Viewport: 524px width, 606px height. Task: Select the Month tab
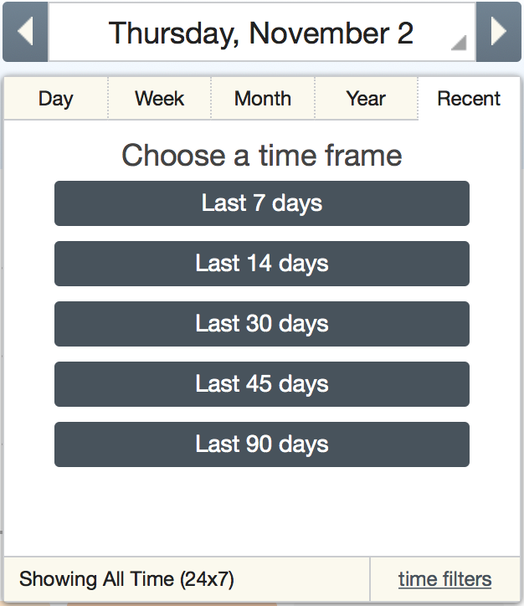click(263, 99)
